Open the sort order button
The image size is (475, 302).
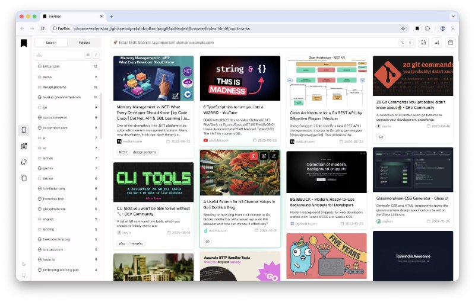tap(437, 43)
